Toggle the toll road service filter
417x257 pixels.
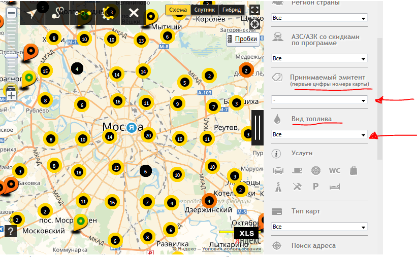[278, 187]
